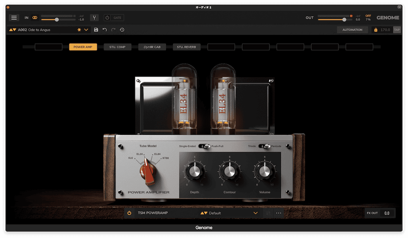Click the output clip indicator
408x238 pixels.
click(351, 16)
